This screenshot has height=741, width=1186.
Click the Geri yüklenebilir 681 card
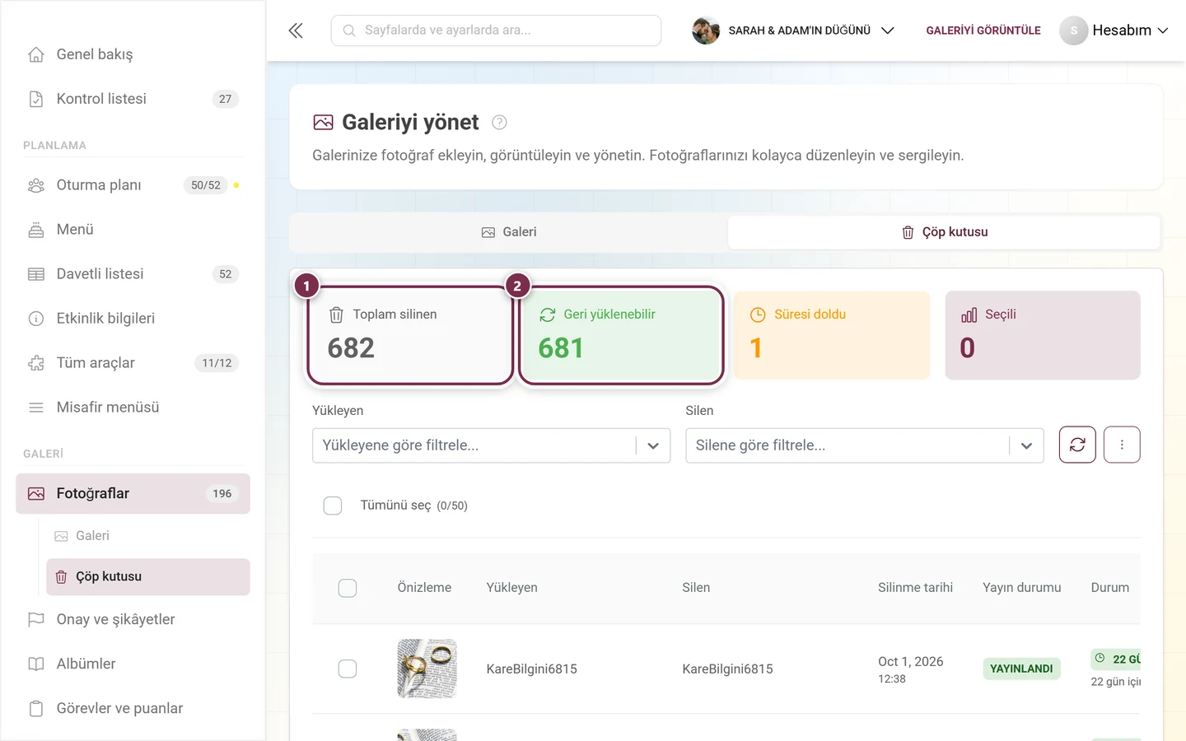click(621, 335)
